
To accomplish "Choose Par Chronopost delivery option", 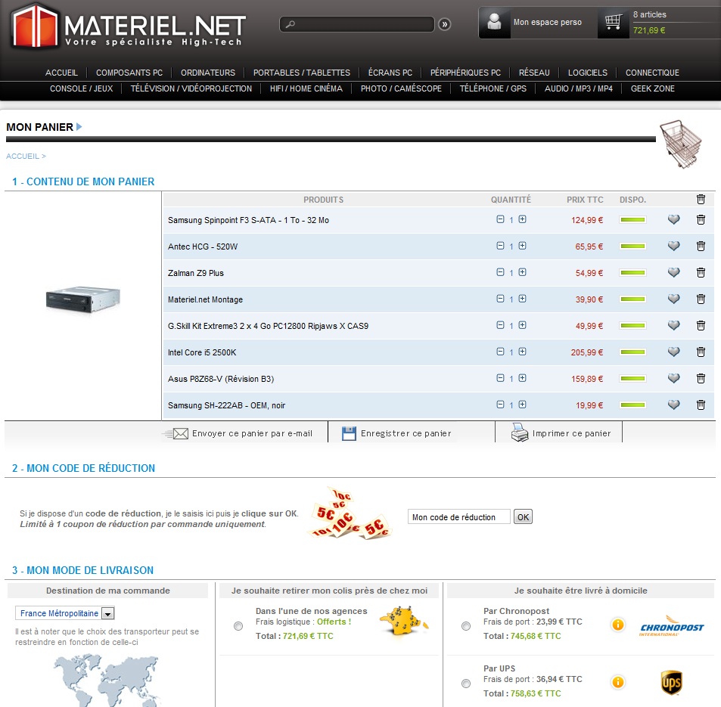I will (x=465, y=626).
